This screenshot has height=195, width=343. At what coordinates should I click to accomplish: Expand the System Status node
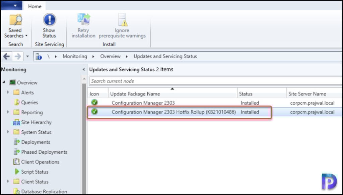8,132
